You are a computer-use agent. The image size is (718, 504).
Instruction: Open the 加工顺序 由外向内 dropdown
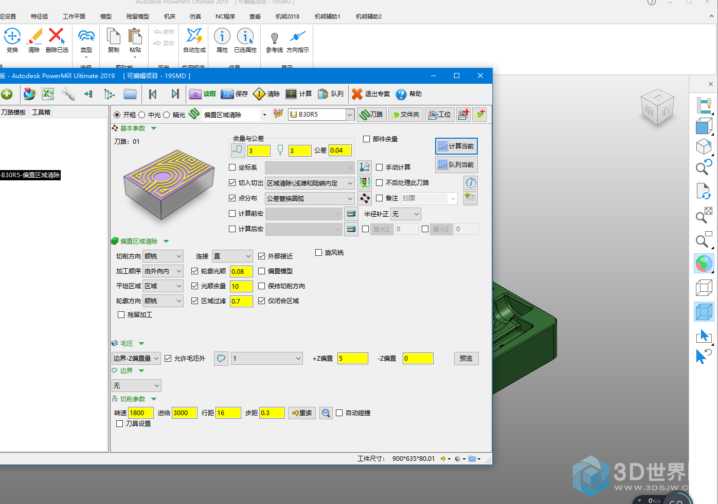click(x=163, y=271)
